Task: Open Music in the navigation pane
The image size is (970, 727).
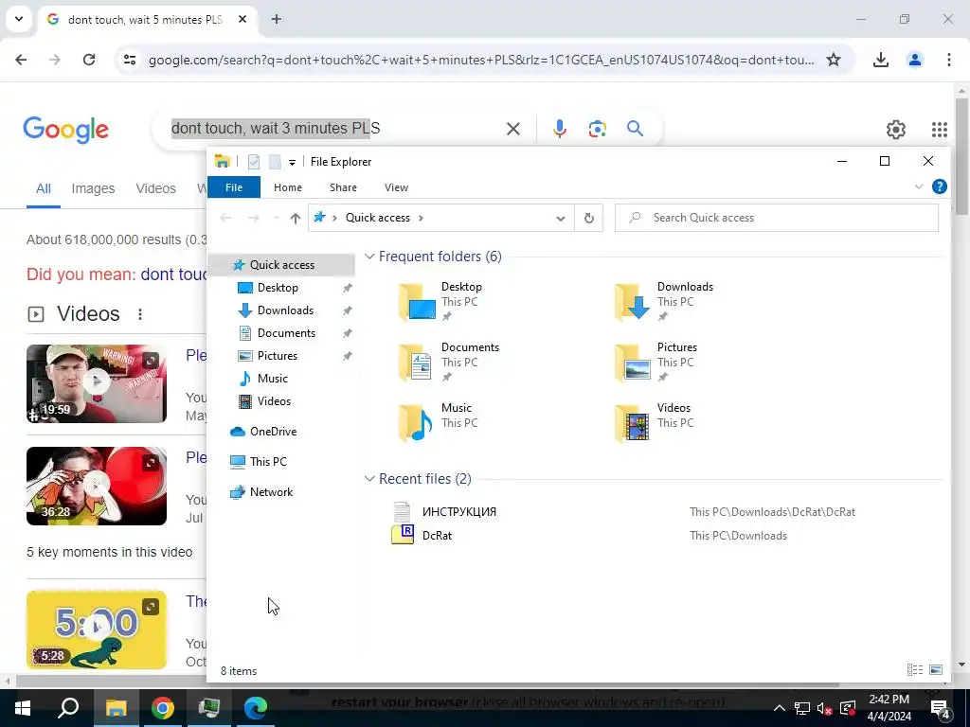Action: pos(272,379)
